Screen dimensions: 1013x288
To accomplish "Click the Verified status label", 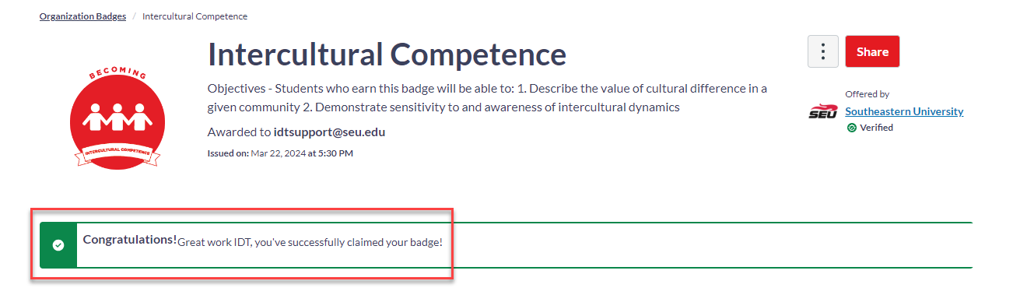I will 876,128.
